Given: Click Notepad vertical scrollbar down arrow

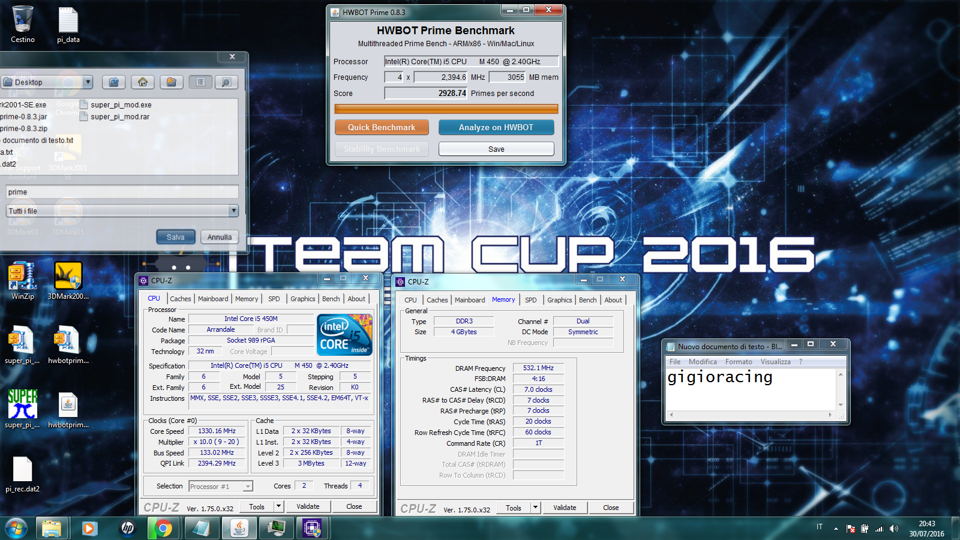Looking at the screenshot, I should click(841, 405).
